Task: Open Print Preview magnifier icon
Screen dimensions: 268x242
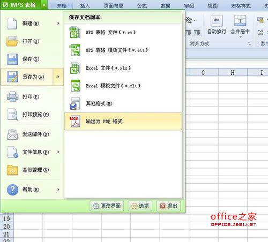Action: click(12, 115)
